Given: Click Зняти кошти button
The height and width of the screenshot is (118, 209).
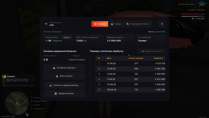Looking at the screenshot, I should 64,76.
